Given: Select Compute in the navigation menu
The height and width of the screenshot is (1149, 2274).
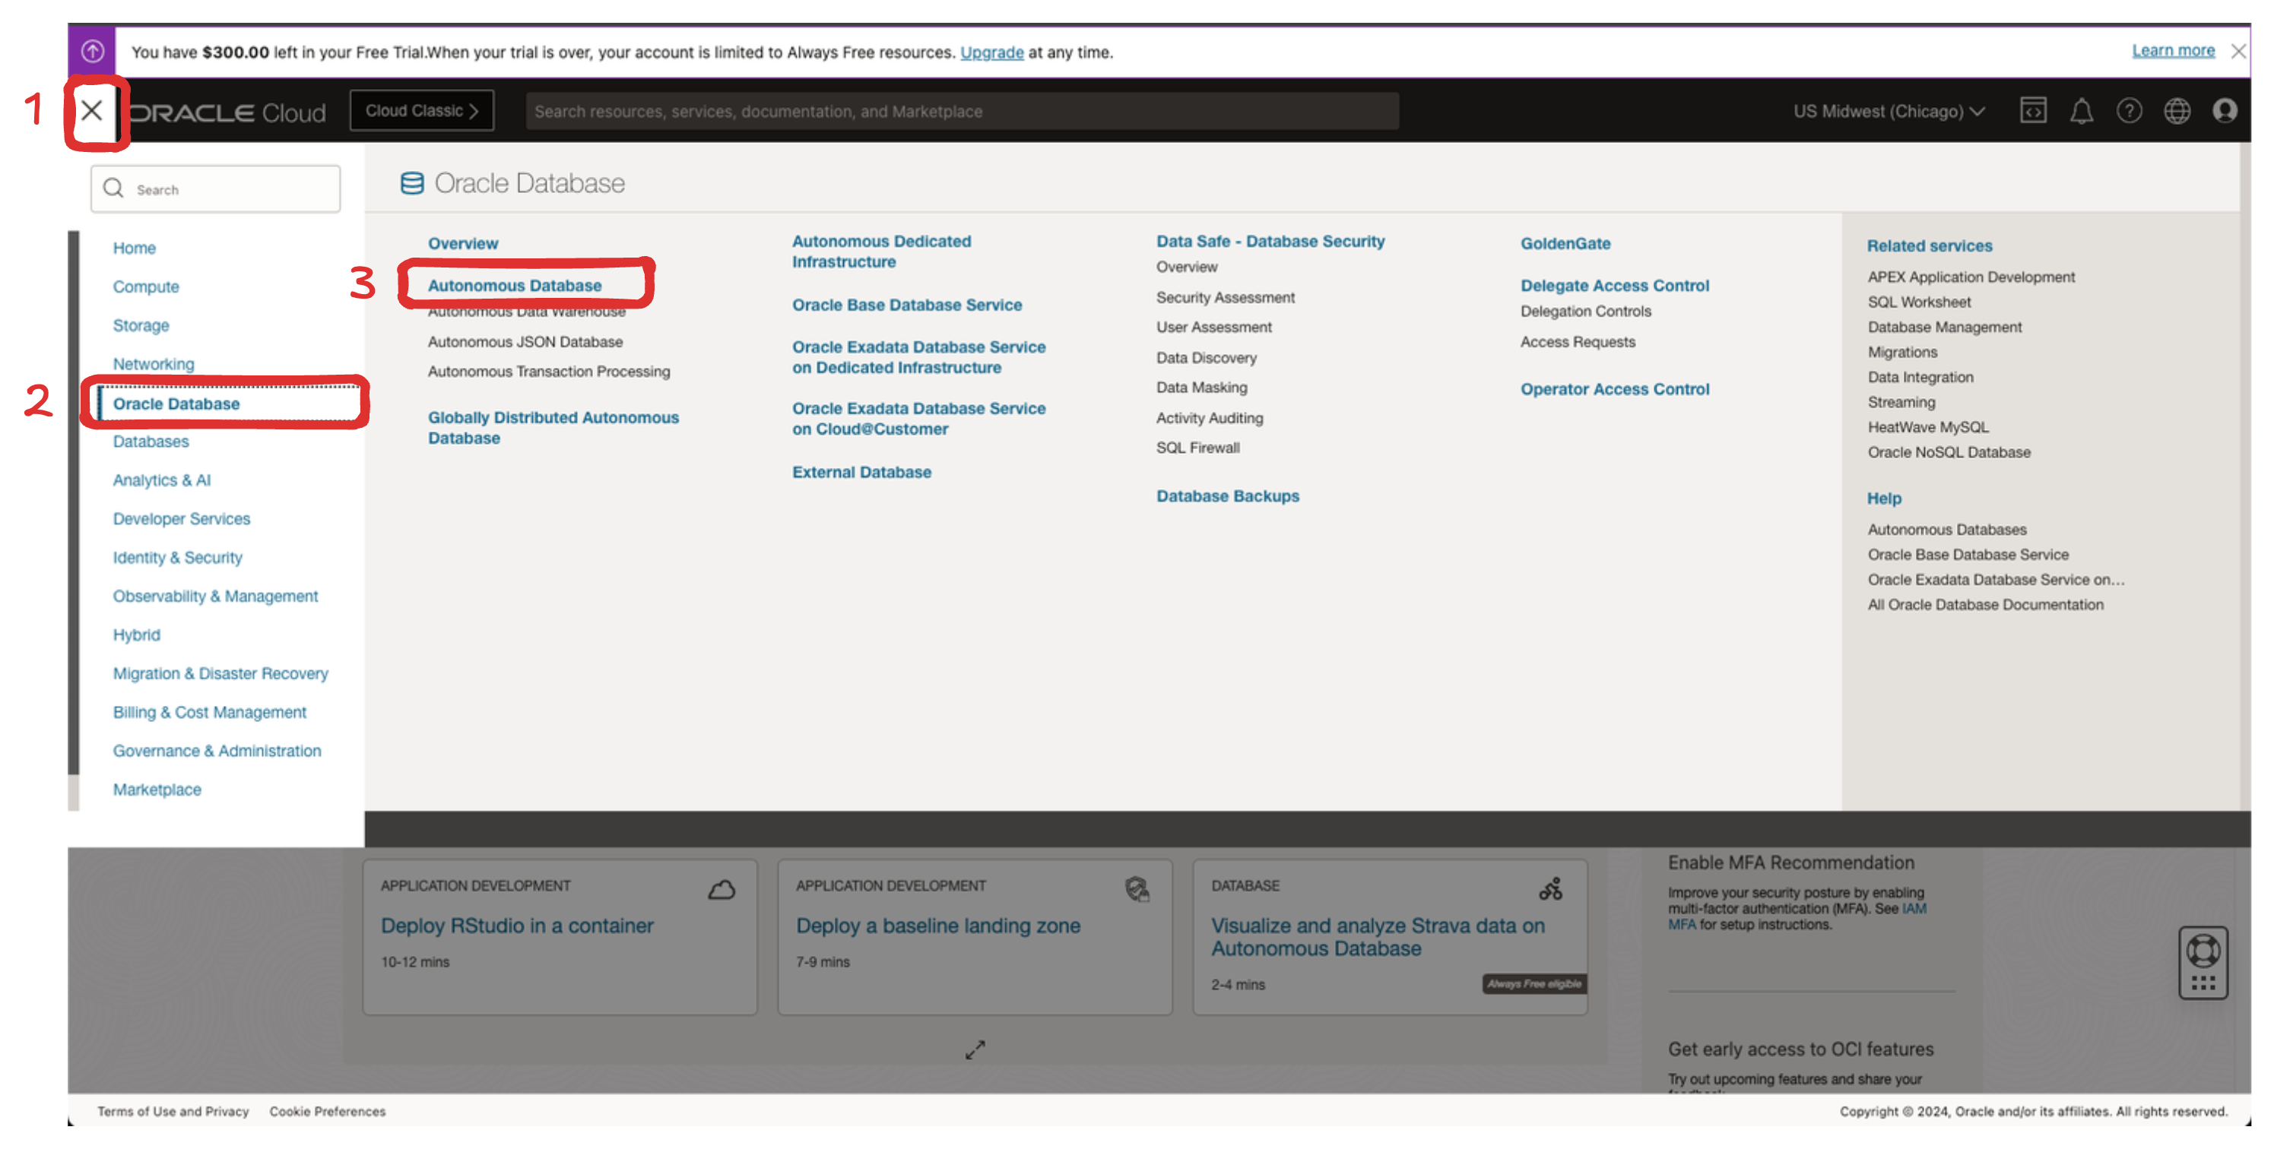Looking at the screenshot, I should coord(146,286).
